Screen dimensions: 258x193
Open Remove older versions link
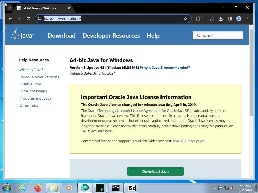(x=39, y=77)
